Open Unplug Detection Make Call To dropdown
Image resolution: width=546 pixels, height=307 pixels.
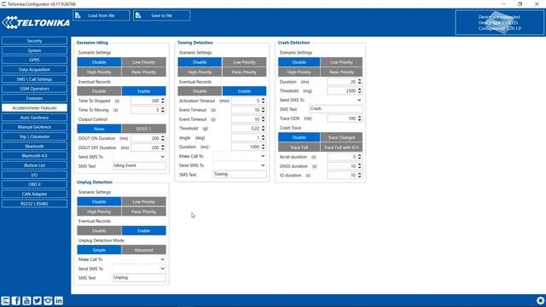pos(139,259)
